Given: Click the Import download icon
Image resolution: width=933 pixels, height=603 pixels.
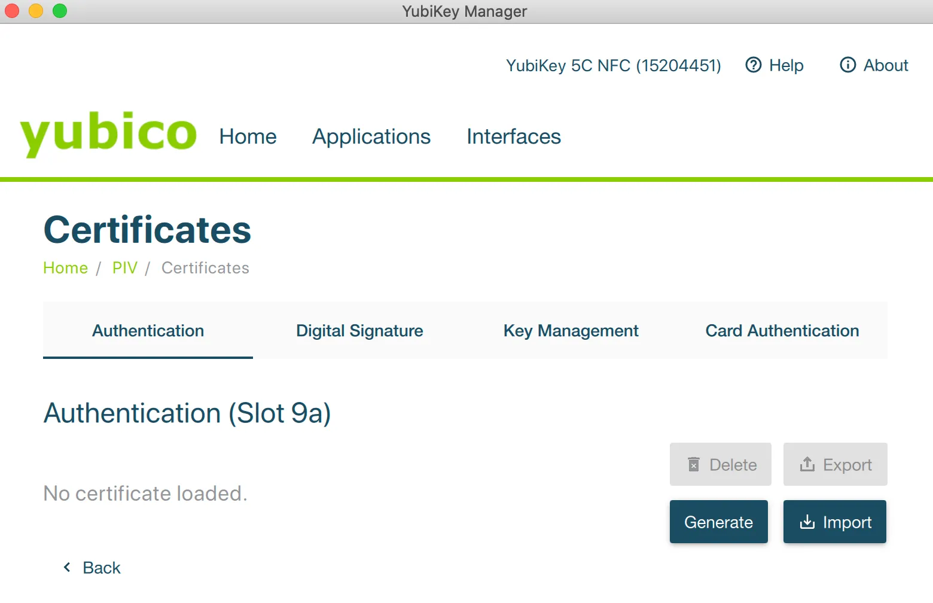Looking at the screenshot, I should [807, 522].
